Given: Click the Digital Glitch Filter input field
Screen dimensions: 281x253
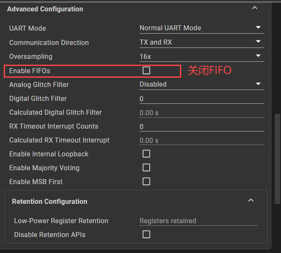Looking at the screenshot, I should (x=201, y=99).
